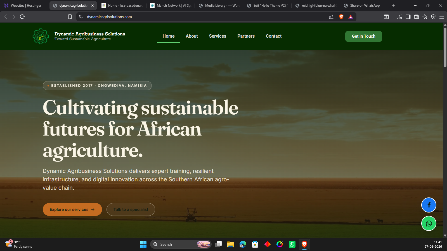Open the Windows Start menu

point(143,244)
